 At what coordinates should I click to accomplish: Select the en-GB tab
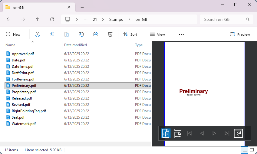(39, 7)
